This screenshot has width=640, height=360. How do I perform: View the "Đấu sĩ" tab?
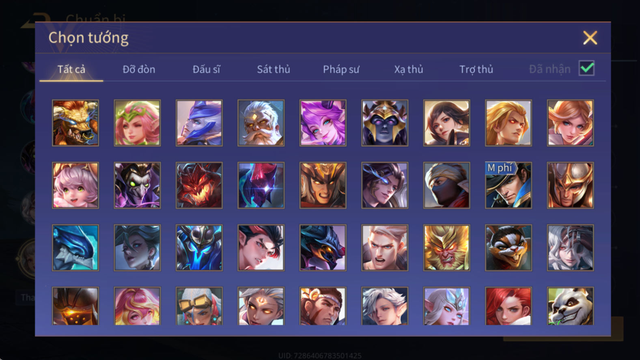click(x=206, y=69)
